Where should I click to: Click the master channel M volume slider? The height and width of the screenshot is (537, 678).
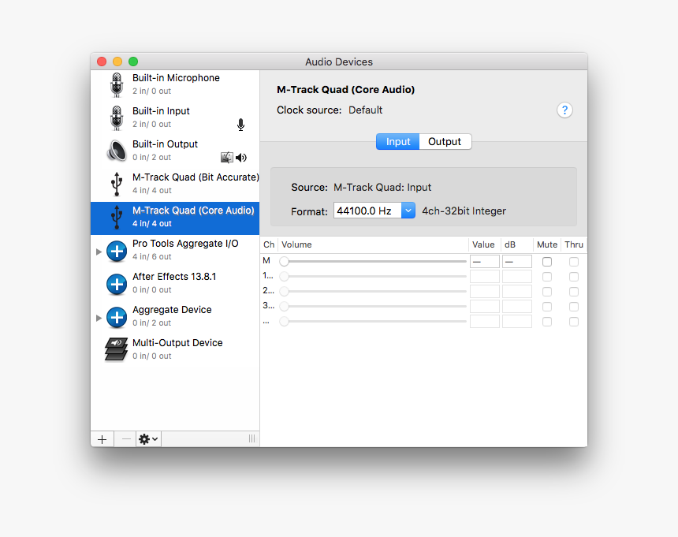[x=373, y=261]
